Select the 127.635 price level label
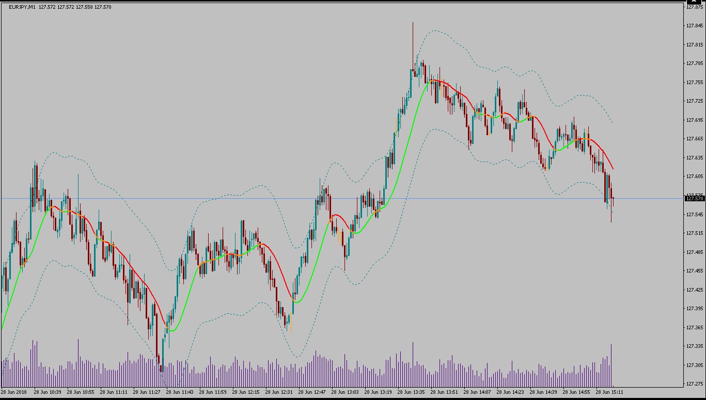The image size is (706, 400). (695, 158)
